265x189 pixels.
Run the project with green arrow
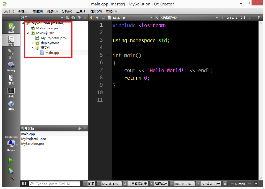(x=11, y=160)
